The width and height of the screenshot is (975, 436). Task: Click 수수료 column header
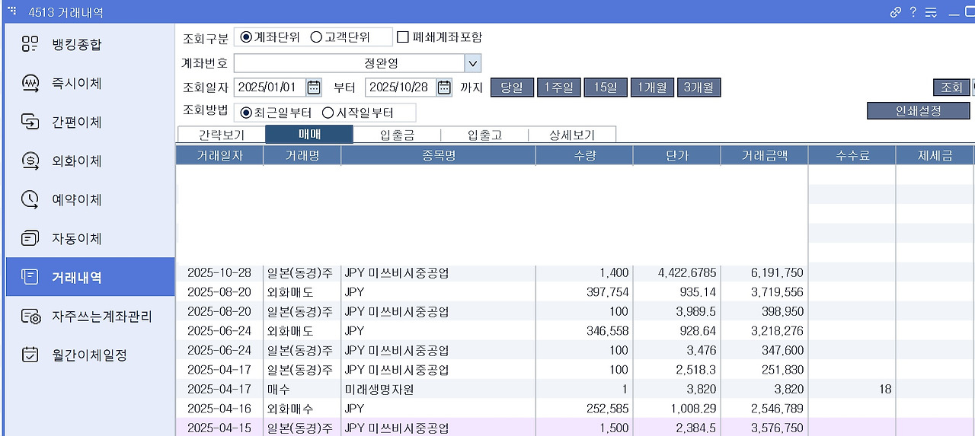[x=852, y=155]
